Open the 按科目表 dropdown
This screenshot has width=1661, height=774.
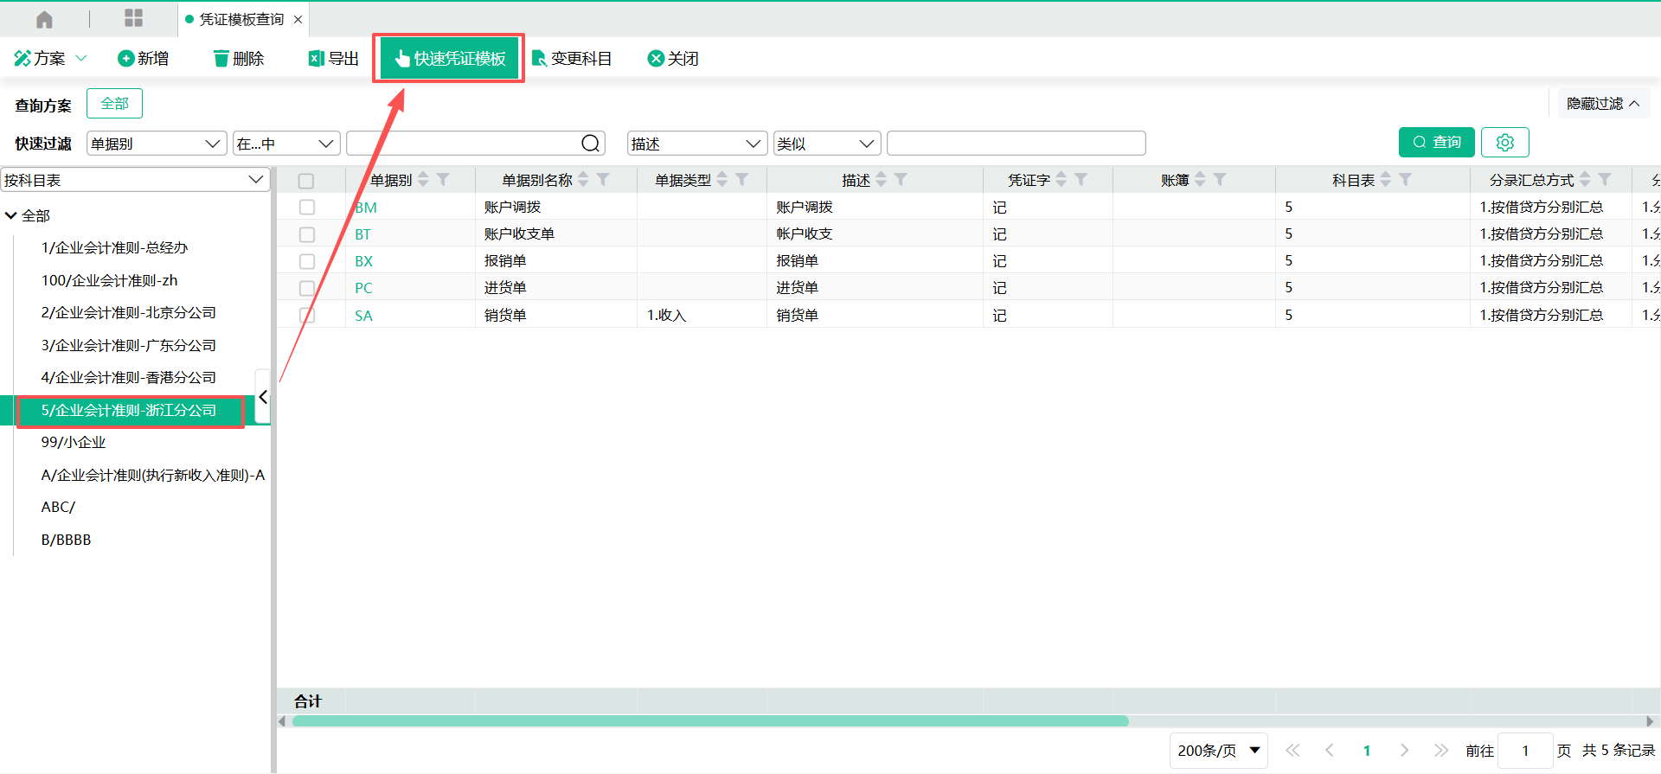coord(135,180)
